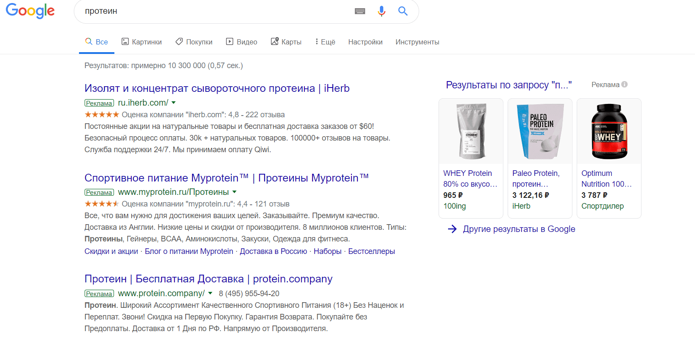695x338 pixels.
Task: Click Спортдилер seller name
Action: pyautogui.click(x=603, y=206)
